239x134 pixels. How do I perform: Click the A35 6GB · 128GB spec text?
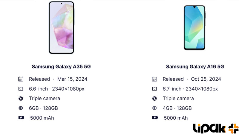43,108
